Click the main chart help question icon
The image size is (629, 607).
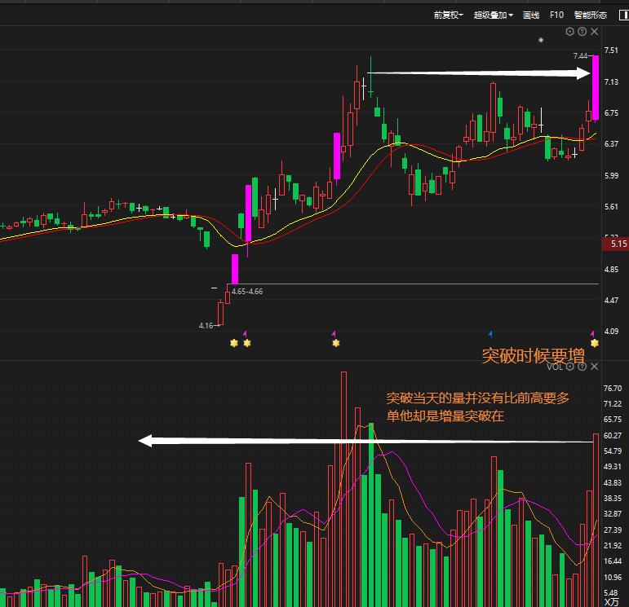[582, 32]
